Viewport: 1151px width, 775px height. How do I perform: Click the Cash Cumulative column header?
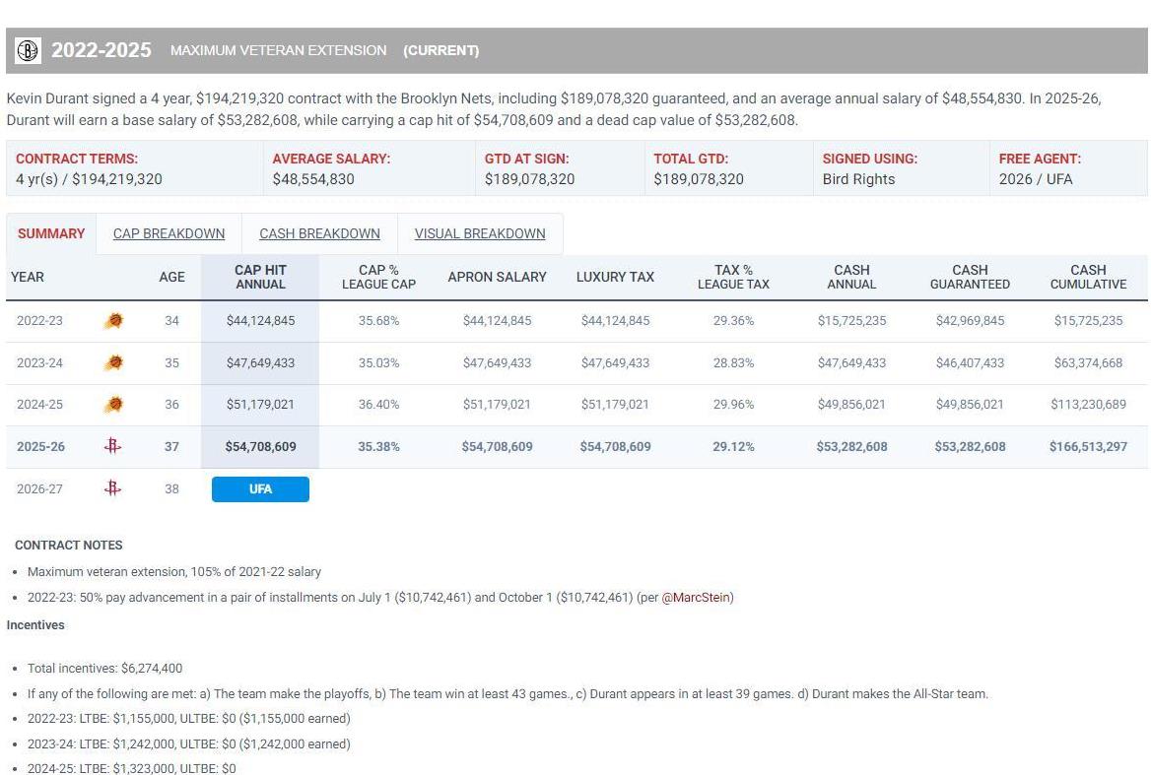coord(1088,277)
